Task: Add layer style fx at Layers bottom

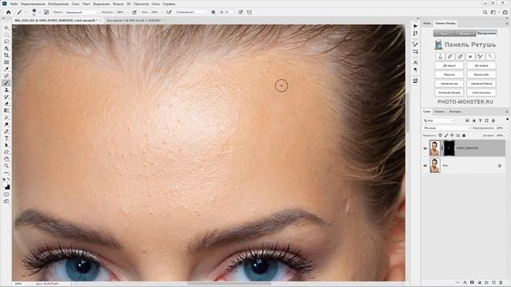Action: coord(465,282)
